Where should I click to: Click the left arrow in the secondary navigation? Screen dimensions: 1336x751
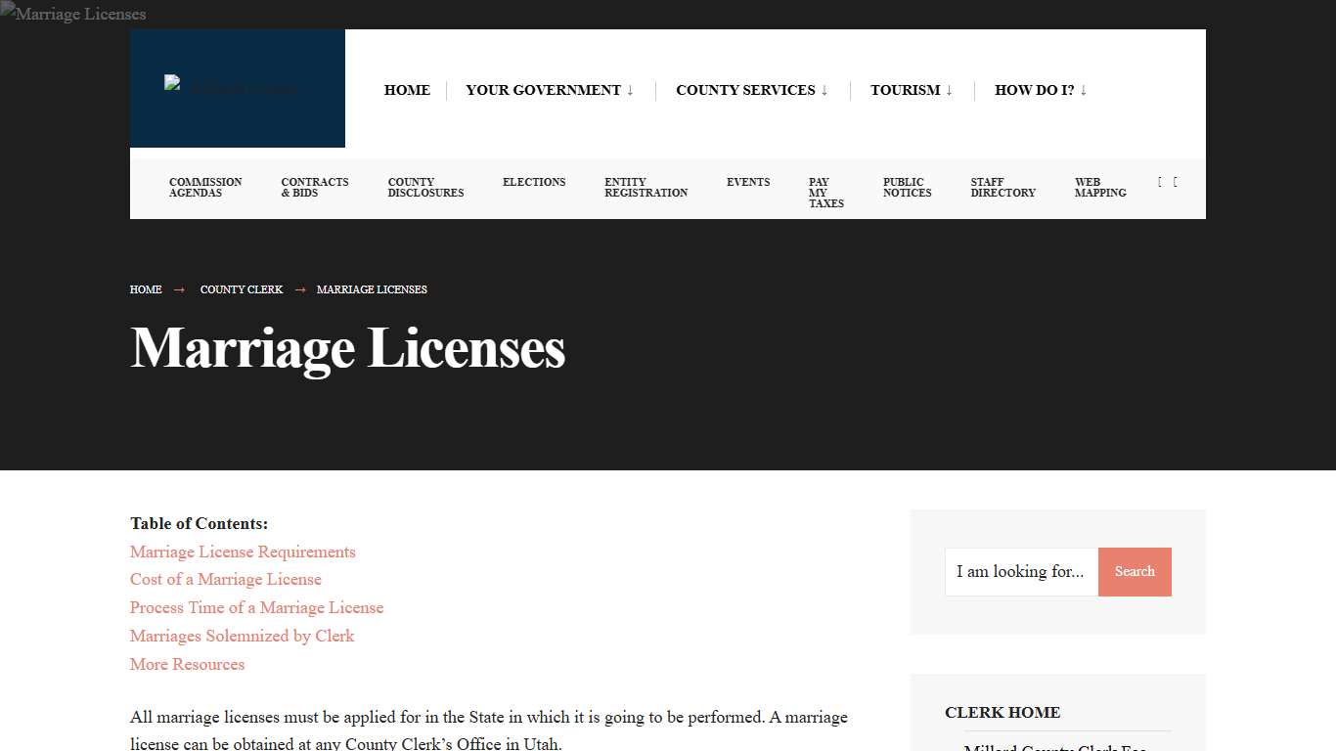point(1159,182)
